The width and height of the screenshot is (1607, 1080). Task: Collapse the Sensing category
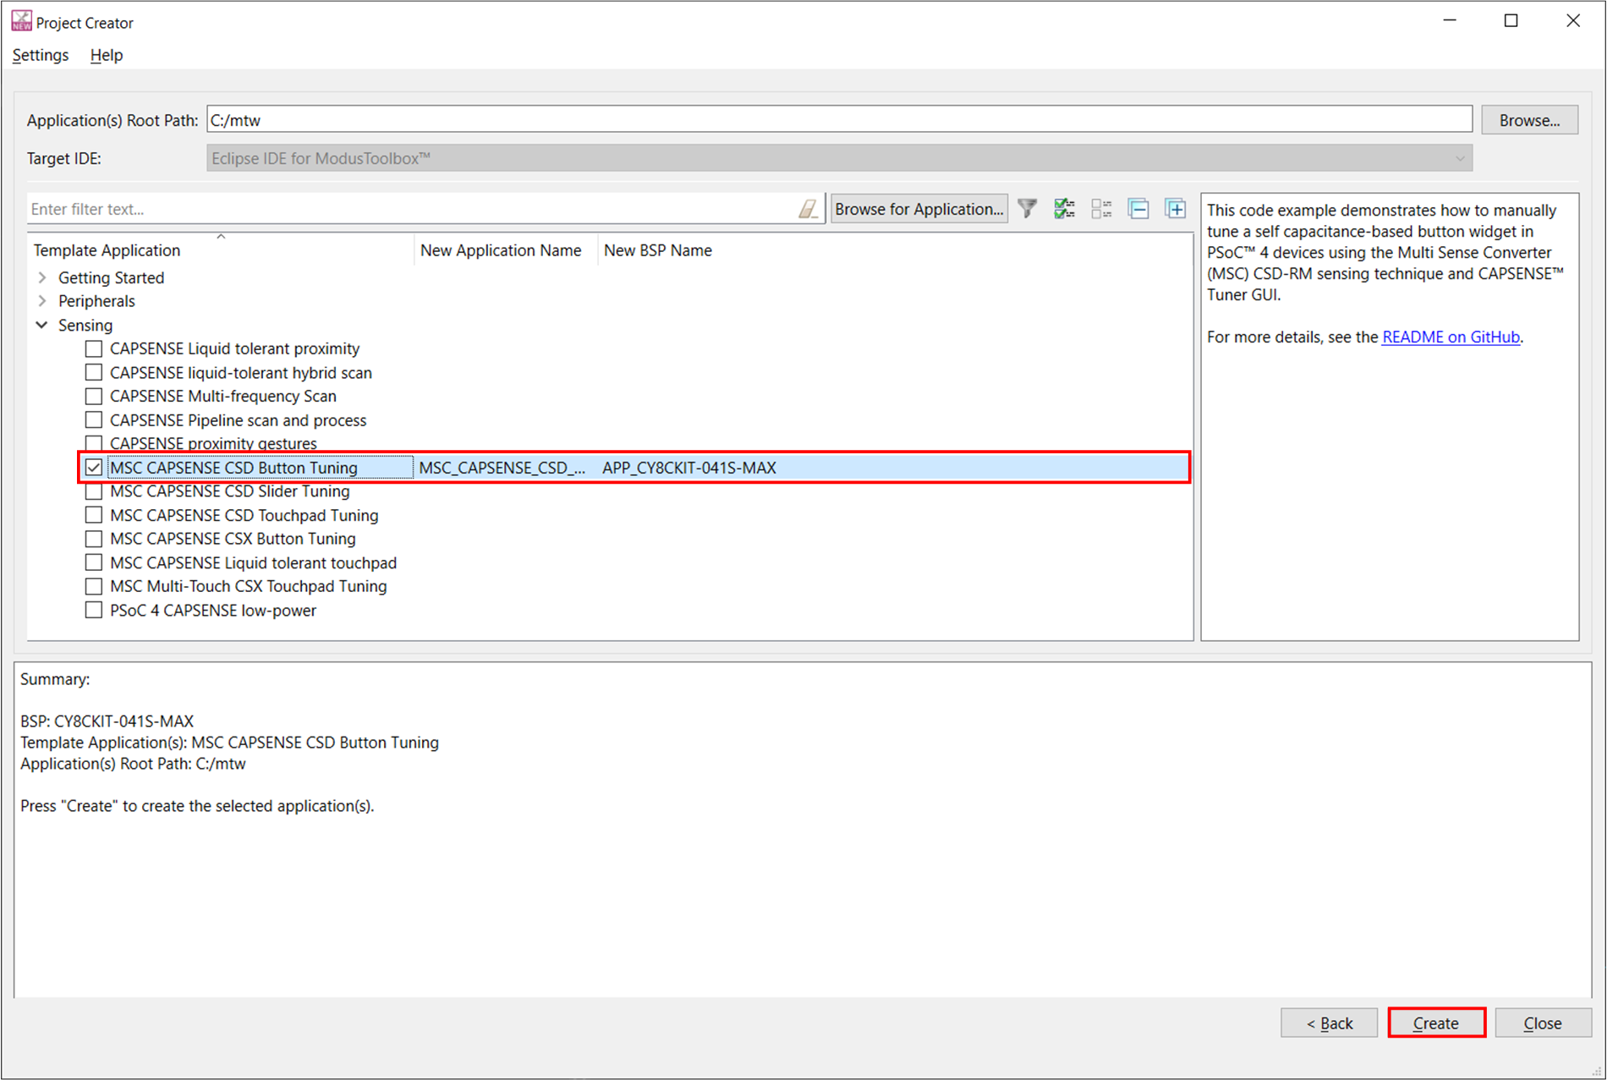42,325
